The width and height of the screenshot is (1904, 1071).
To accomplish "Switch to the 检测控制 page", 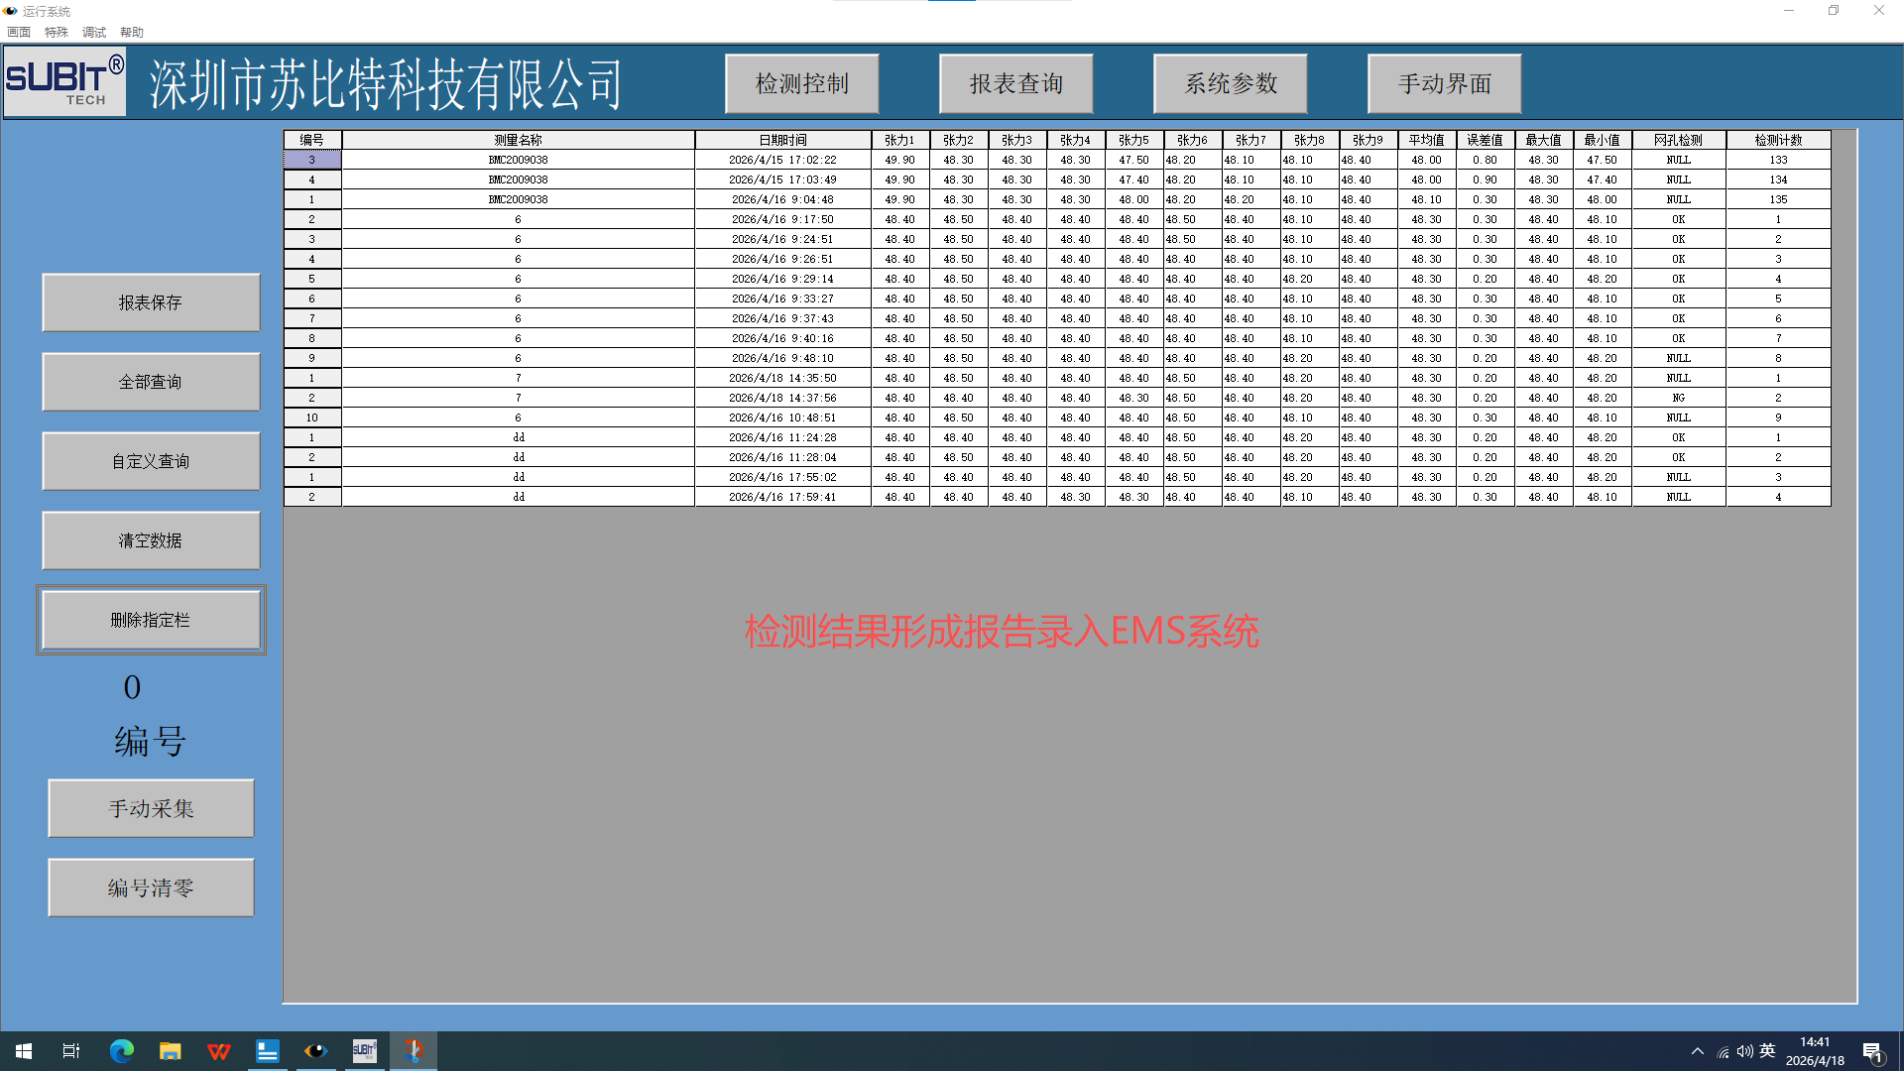I will pos(801,84).
